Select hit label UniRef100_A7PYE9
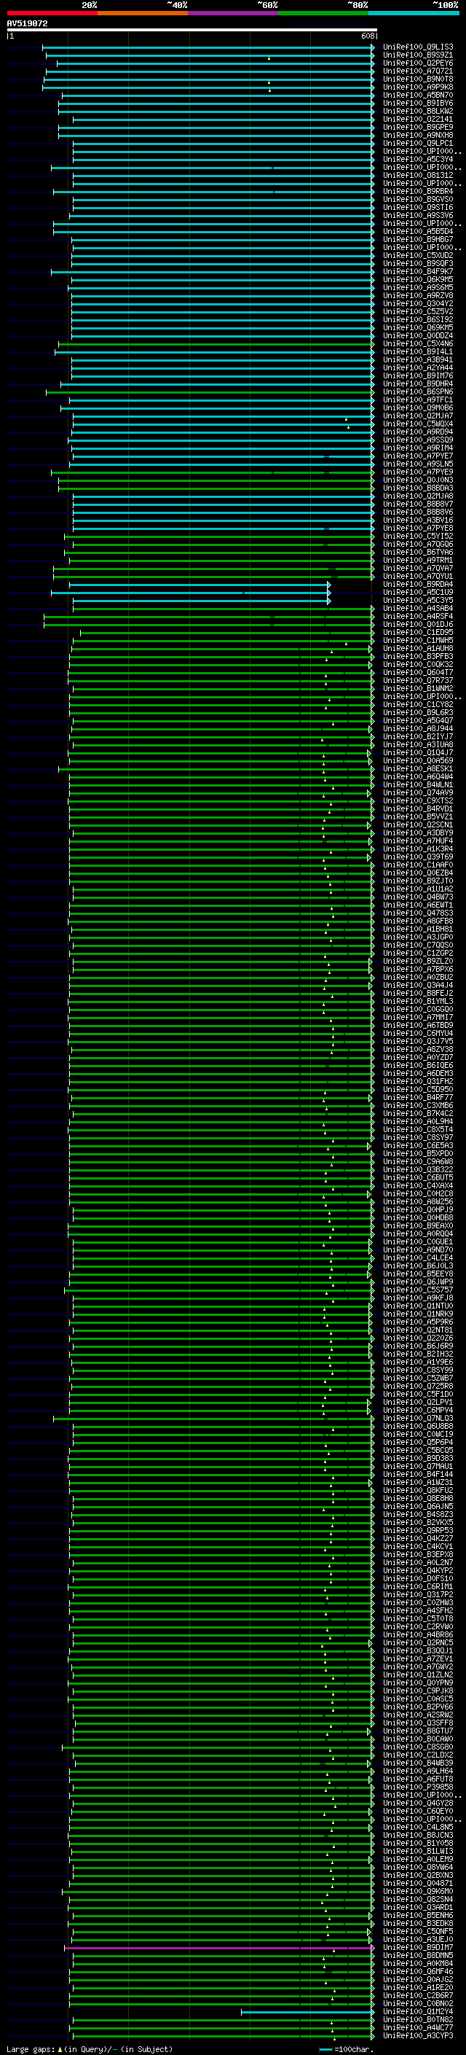 point(418,472)
